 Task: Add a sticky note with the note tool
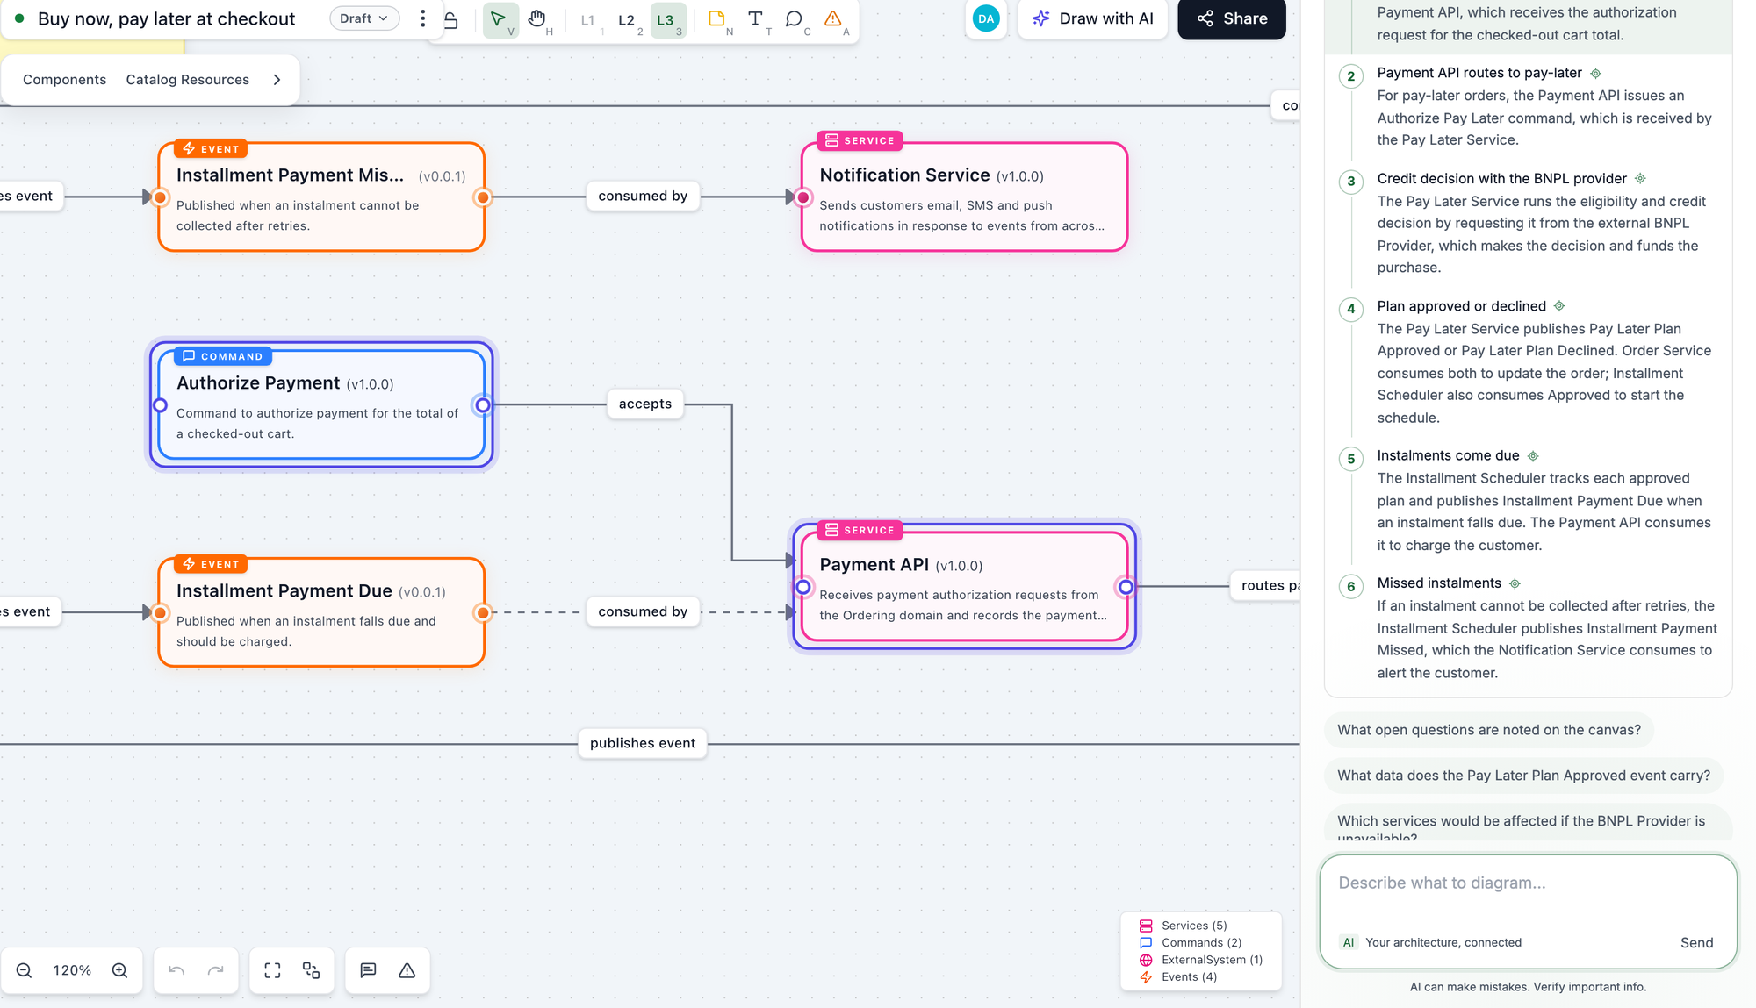716,19
